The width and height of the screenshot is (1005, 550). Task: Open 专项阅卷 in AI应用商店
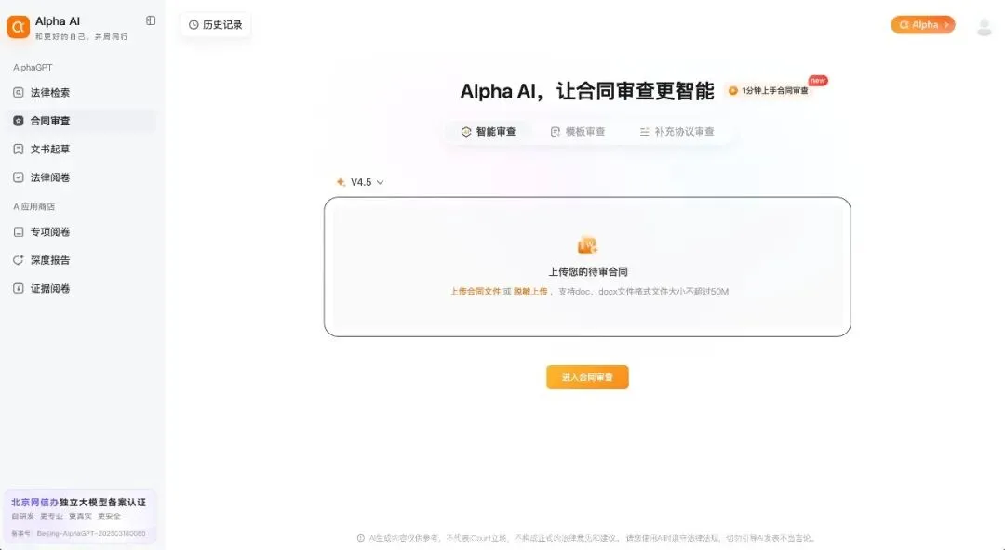tap(81, 231)
